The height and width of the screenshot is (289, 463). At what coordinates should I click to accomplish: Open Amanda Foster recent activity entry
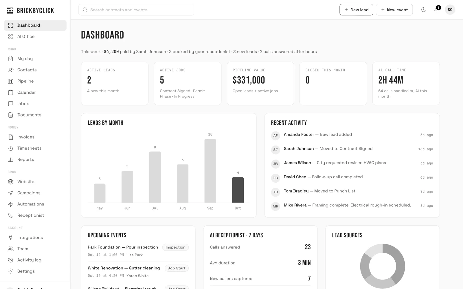352,135
